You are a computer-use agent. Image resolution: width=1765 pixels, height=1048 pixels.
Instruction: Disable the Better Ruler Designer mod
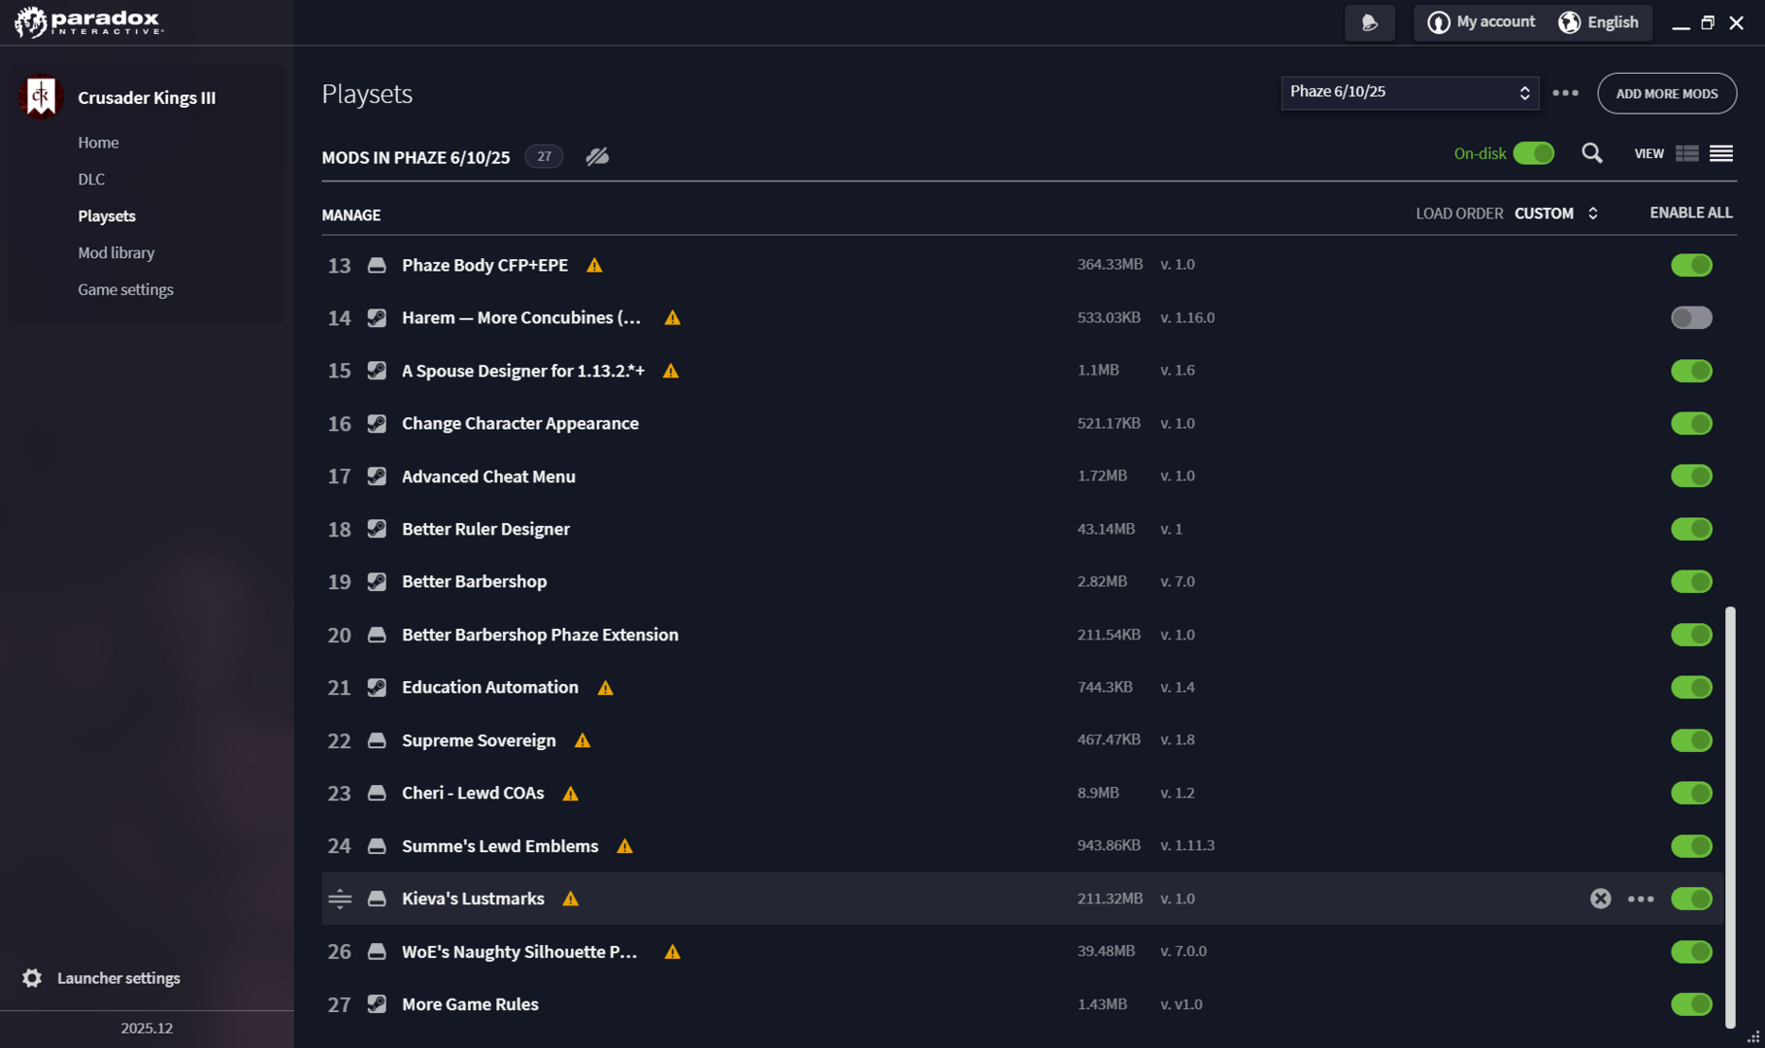(x=1691, y=529)
